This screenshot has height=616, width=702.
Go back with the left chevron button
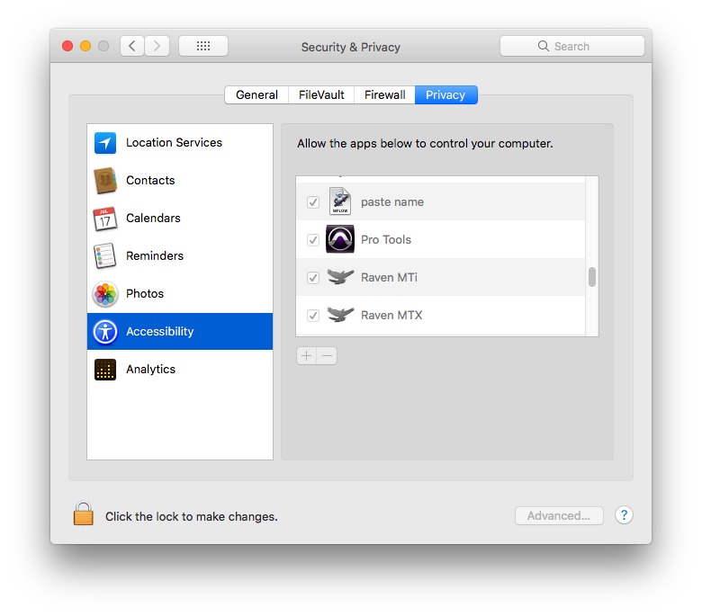pos(132,46)
